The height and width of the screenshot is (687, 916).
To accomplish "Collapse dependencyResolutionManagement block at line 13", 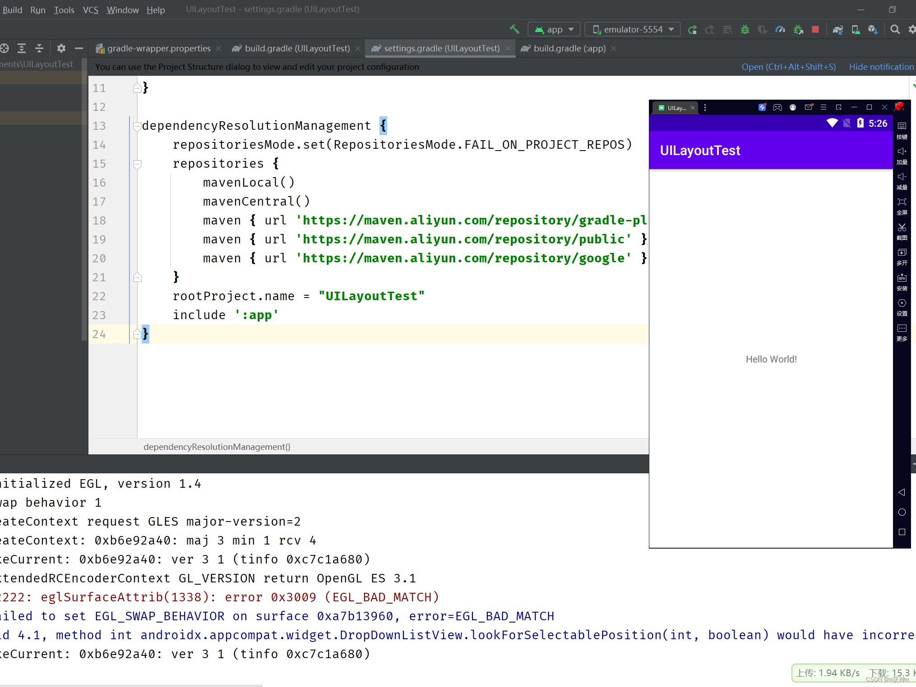I will click(x=138, y=126).
